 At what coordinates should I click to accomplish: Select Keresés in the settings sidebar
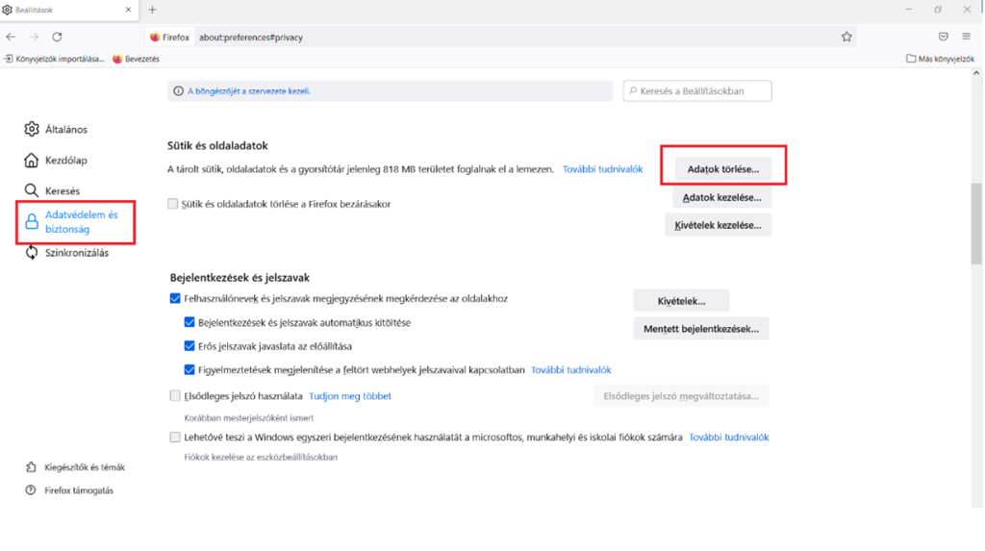[62, 191]
